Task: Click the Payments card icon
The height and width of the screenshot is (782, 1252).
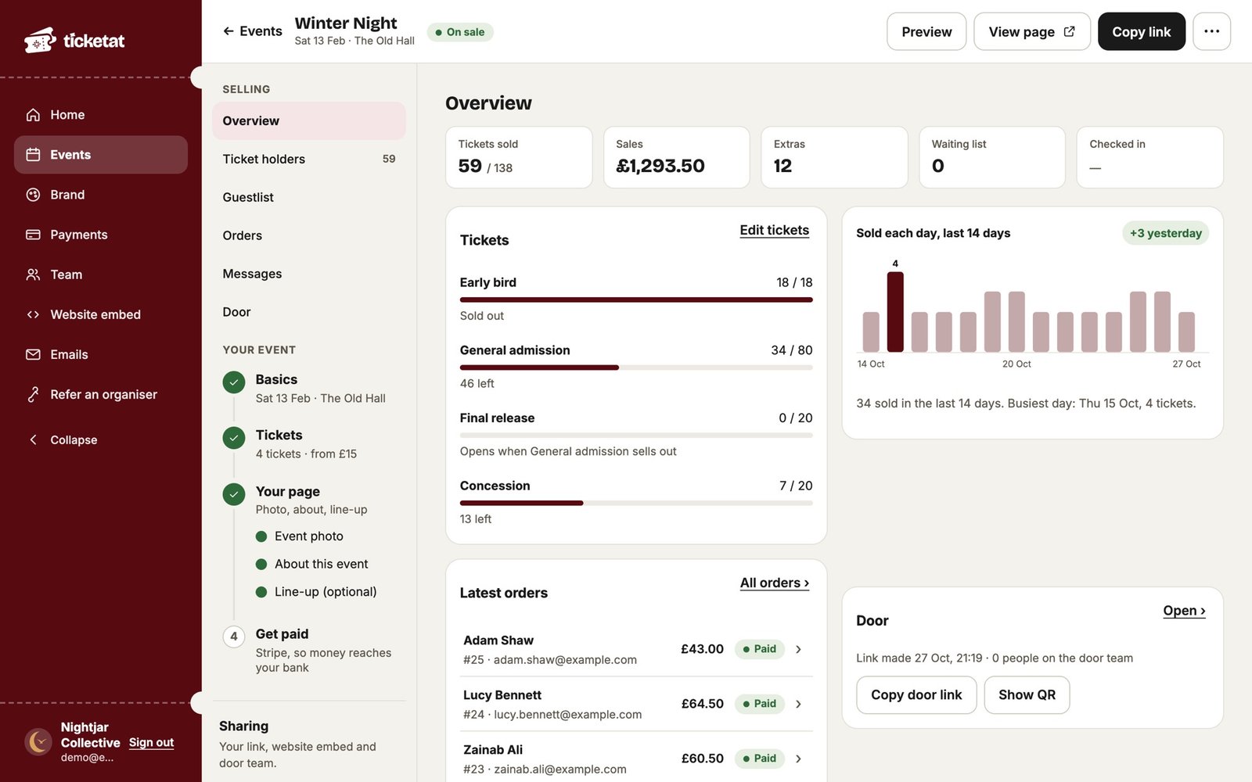Action: 33,235
